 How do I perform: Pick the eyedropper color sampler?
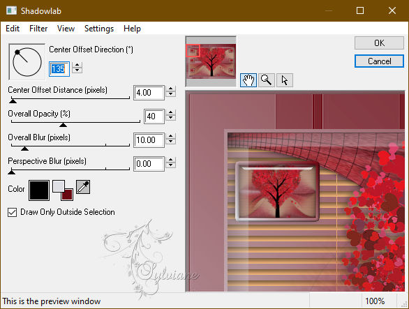[83, 187]
